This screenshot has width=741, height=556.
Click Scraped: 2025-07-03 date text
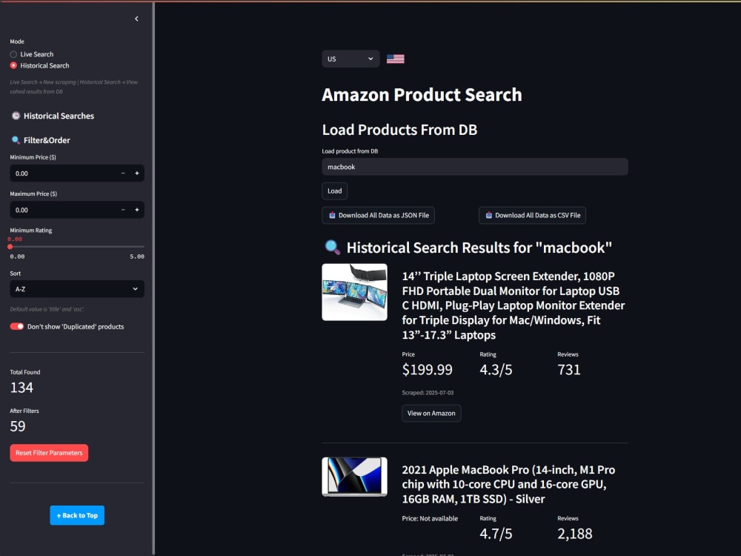(428, 392)
